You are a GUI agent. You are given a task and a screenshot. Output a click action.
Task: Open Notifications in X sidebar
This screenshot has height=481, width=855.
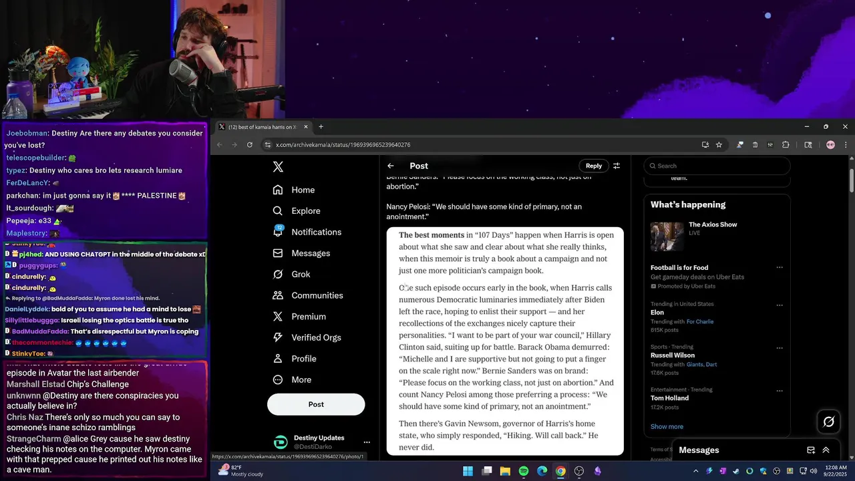point(307,232)
